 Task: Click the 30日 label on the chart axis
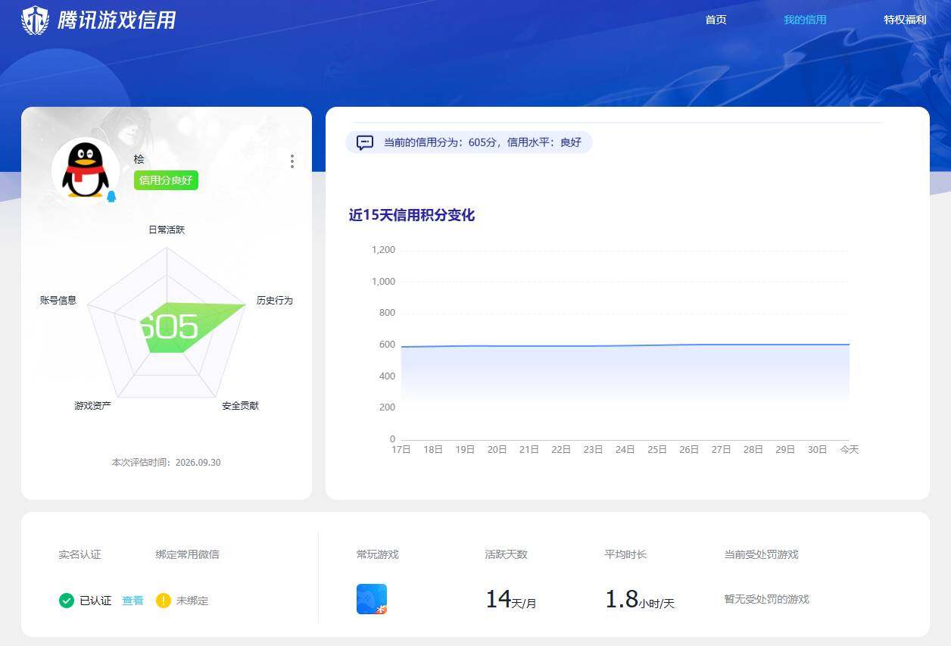[x=817, y=449]
